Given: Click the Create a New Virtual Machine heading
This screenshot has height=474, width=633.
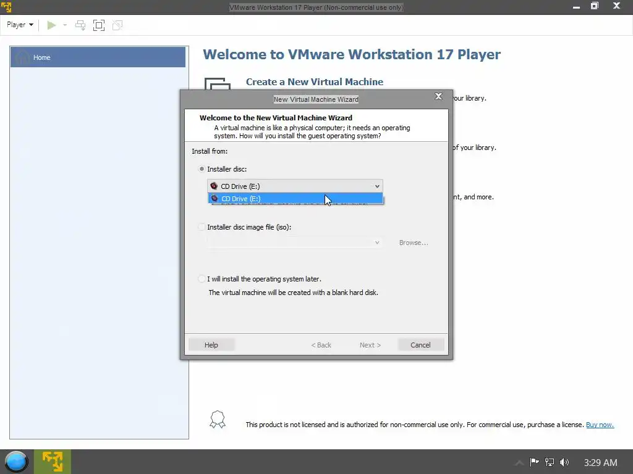Looking at the screenshot, I should 315,82.
